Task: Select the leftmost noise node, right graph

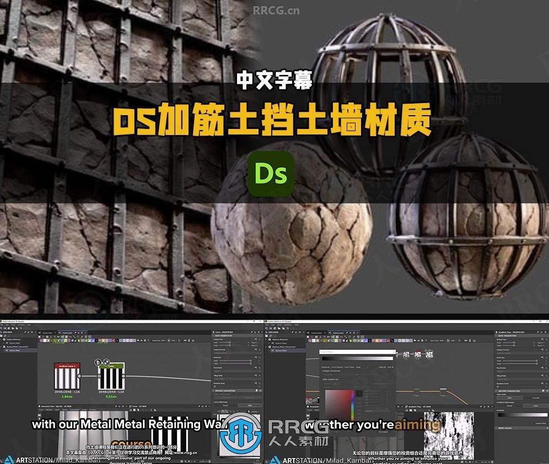Action: point(406,354)
